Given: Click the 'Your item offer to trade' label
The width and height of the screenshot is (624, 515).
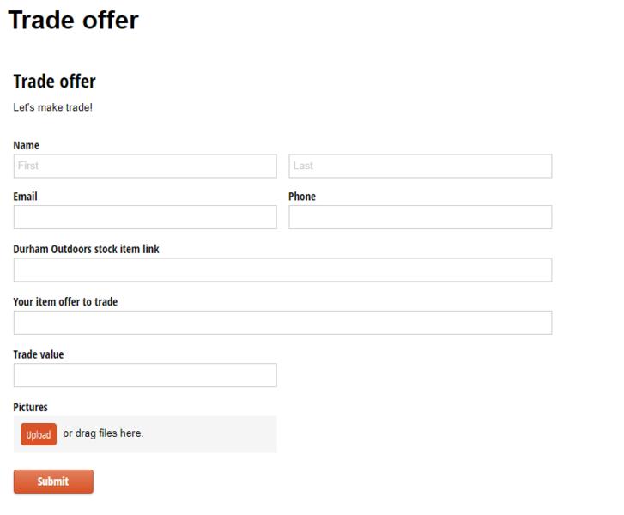Looking at the screenshot, I should (65, 302).
